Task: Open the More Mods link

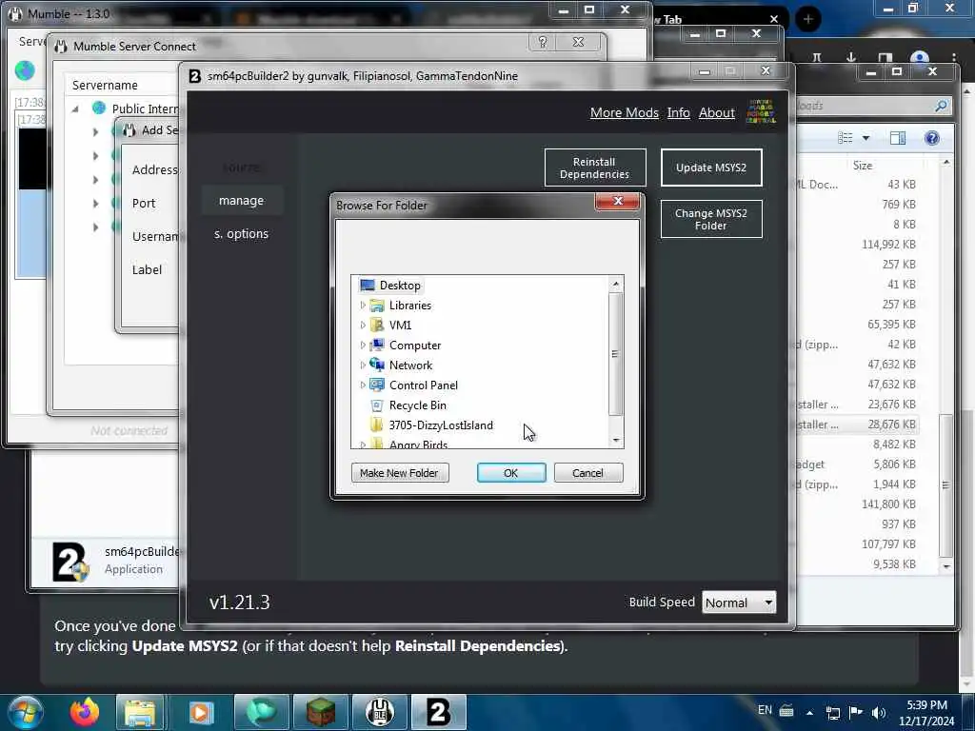Action: 625,112
